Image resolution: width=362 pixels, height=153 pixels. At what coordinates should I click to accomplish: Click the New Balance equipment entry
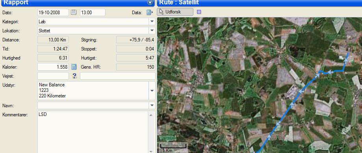coord(52,85)
